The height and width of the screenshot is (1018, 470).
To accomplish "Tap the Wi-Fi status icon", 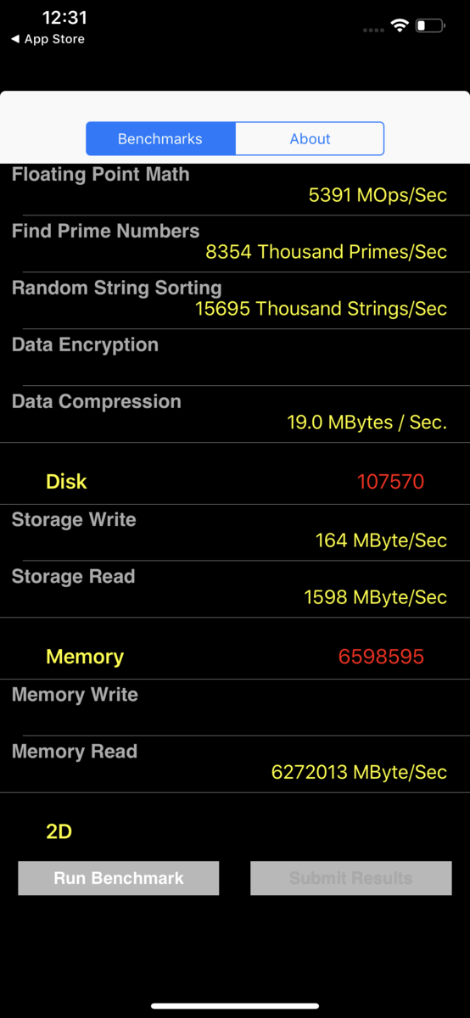I will click(x=400, y=26).
